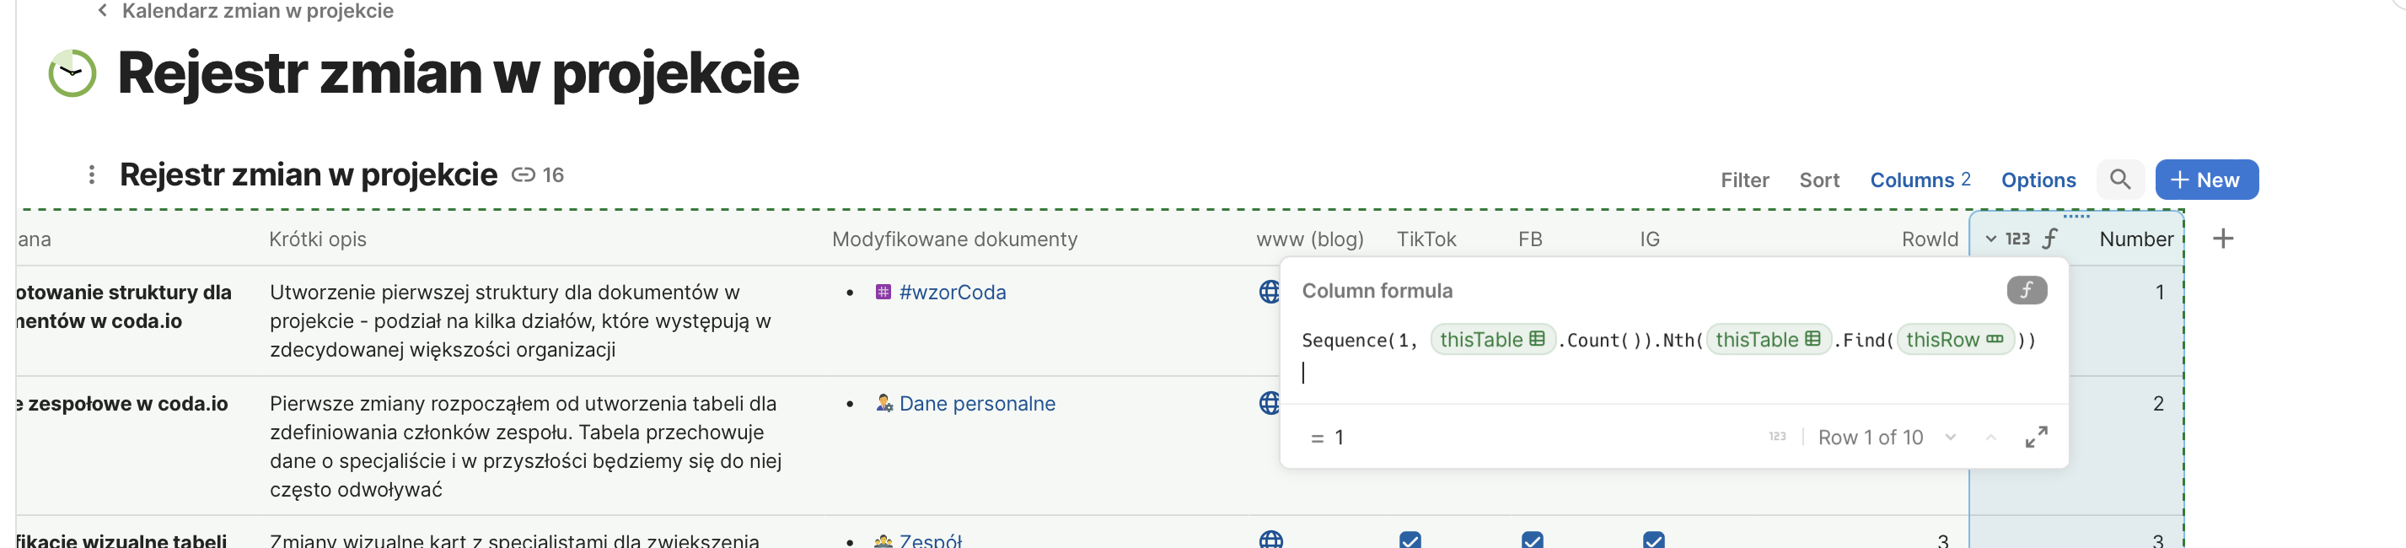
Task: Click the clock page icon beside title
Action: [72, 73]
